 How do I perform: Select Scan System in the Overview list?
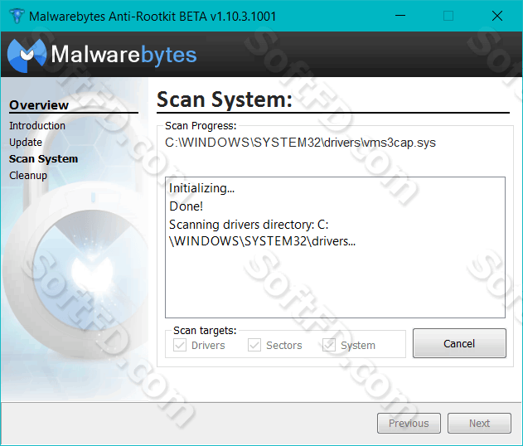pos(43,159)
